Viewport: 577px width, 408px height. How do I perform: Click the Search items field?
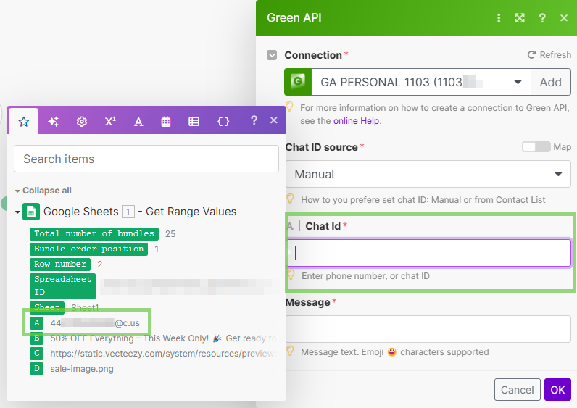(x=146, y=159)
